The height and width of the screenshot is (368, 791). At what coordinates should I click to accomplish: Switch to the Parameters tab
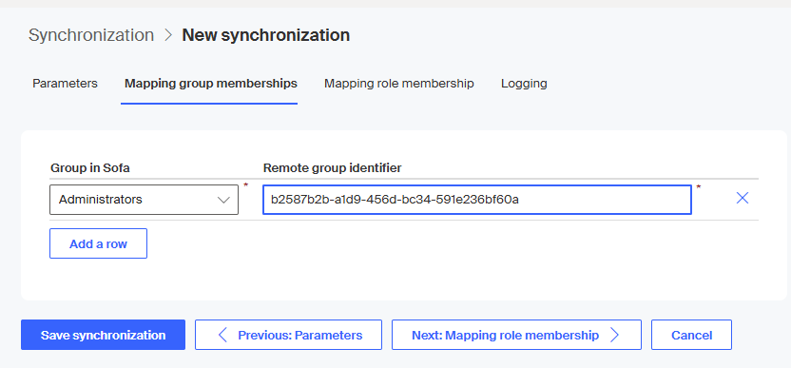pos(65,84)
